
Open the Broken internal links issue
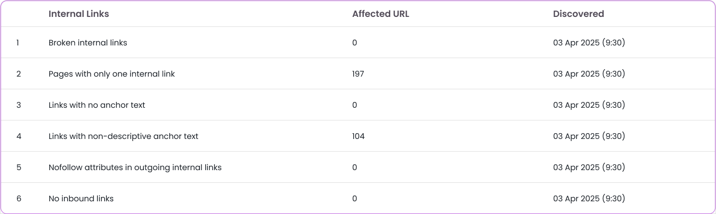pyautogui.click(x=88, y=43)
